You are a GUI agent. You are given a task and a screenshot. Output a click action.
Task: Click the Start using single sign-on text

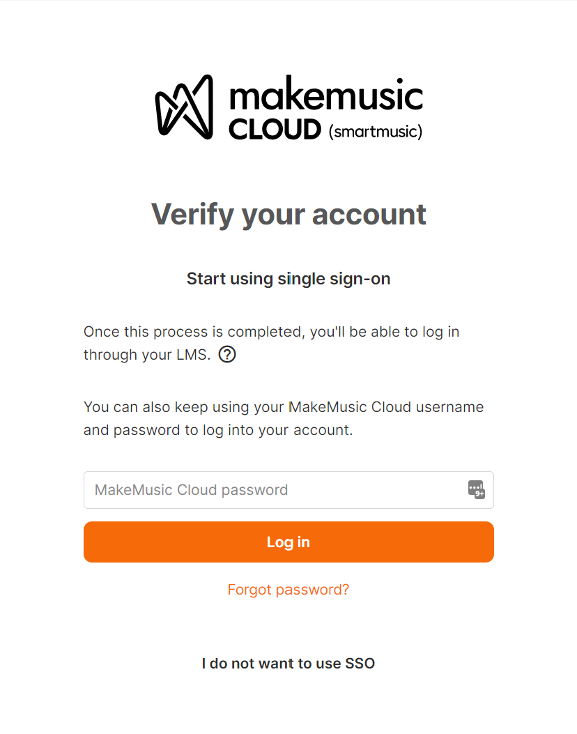coord(288,278)
